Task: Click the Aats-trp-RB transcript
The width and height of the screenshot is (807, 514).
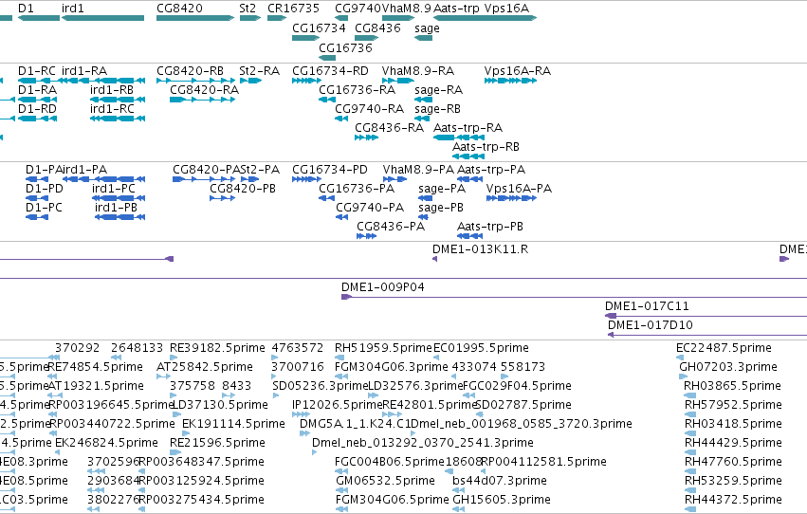Action: click(x=468, y=156)
